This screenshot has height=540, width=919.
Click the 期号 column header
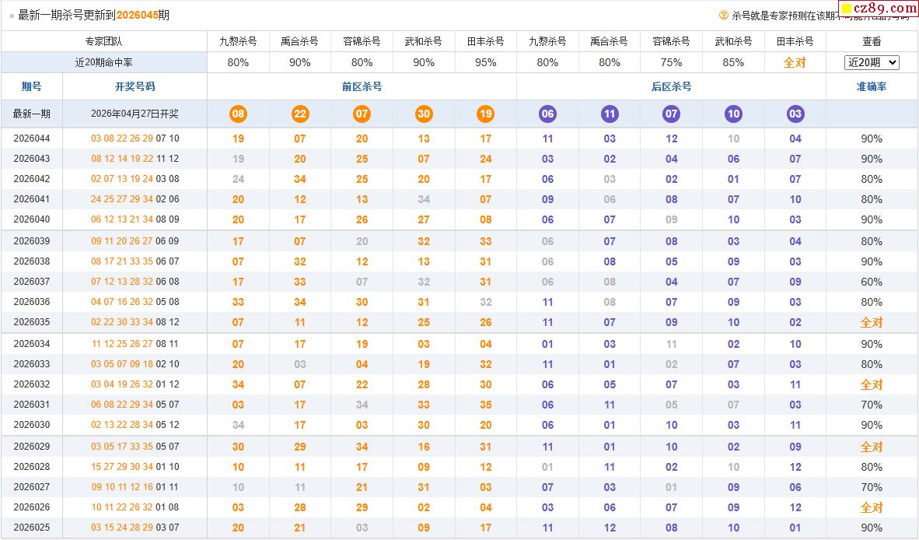tap(32, 87)
